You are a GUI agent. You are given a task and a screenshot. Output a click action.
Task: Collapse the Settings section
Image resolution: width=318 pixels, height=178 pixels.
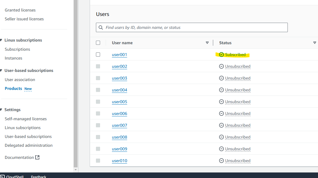1,110
